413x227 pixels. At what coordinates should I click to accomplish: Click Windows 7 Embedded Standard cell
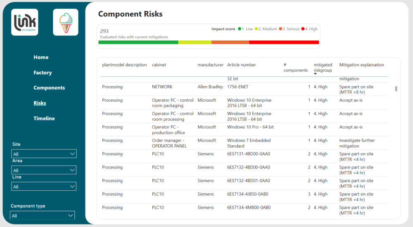[x=249, y=143]
